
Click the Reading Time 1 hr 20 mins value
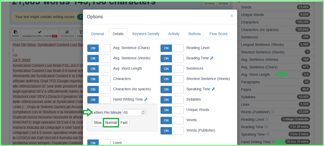[299, 127]
